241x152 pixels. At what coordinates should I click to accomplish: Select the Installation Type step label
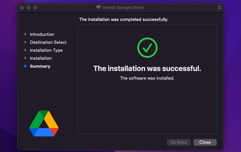pyautogui.click(x=46, y=50)
